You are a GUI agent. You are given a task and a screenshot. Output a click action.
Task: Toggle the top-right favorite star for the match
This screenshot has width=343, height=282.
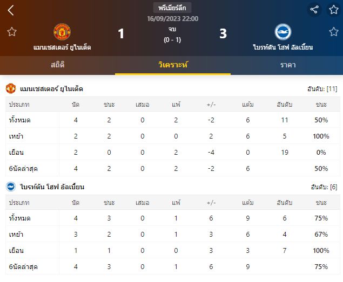[333, 10]
